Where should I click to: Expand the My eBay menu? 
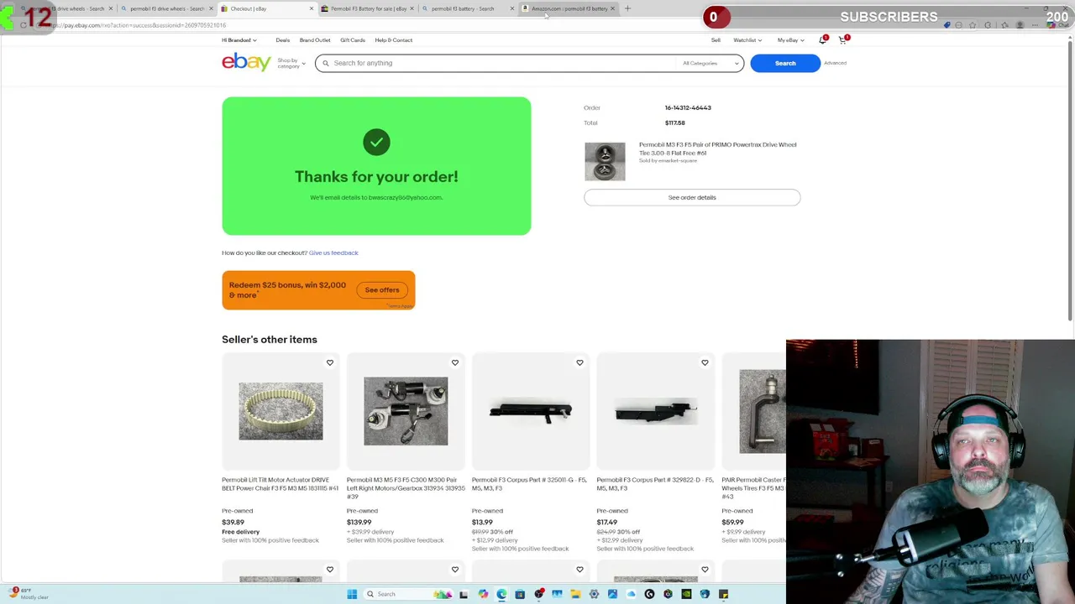[x=790, y=40]
